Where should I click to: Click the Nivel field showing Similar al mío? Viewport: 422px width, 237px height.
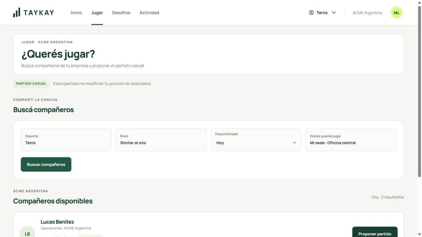pyautogui.click(x=161, y=140)
